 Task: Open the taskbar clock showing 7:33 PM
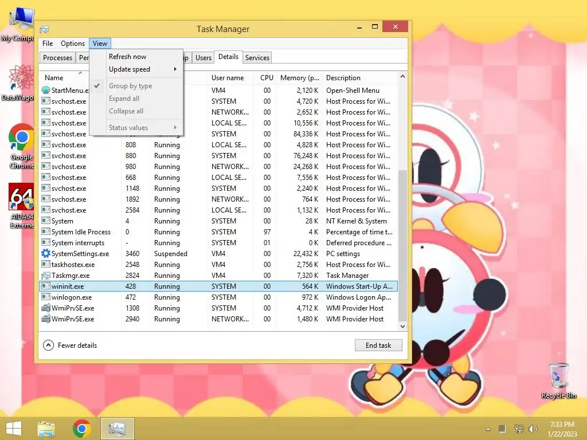tap(562, 429)
